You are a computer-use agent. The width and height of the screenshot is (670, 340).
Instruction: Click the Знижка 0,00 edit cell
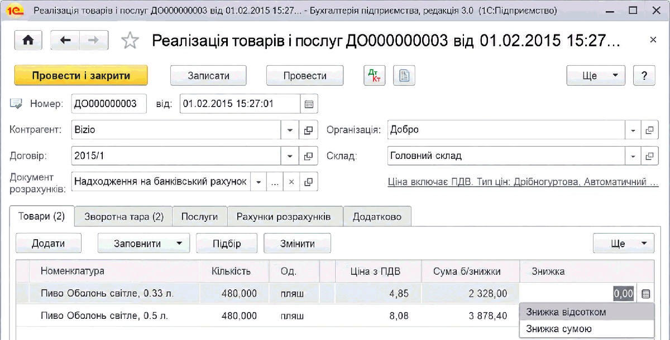tap(579, 293)
